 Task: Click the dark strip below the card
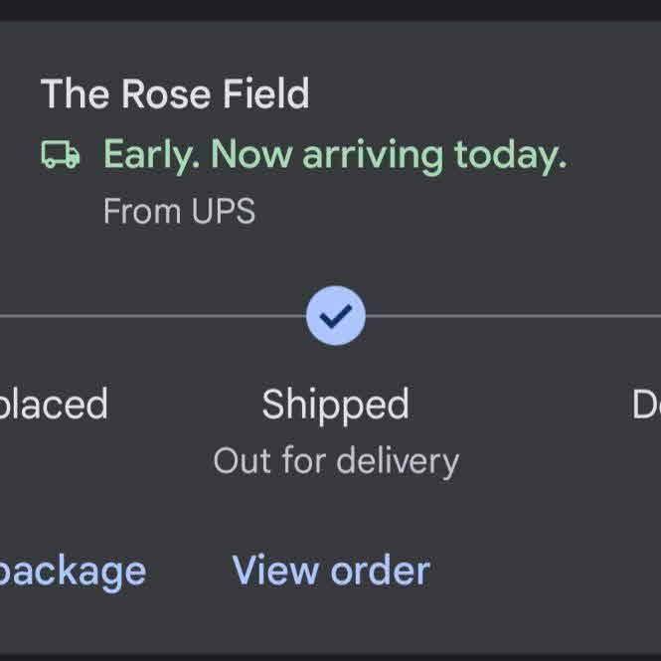[x=330, y=655]
